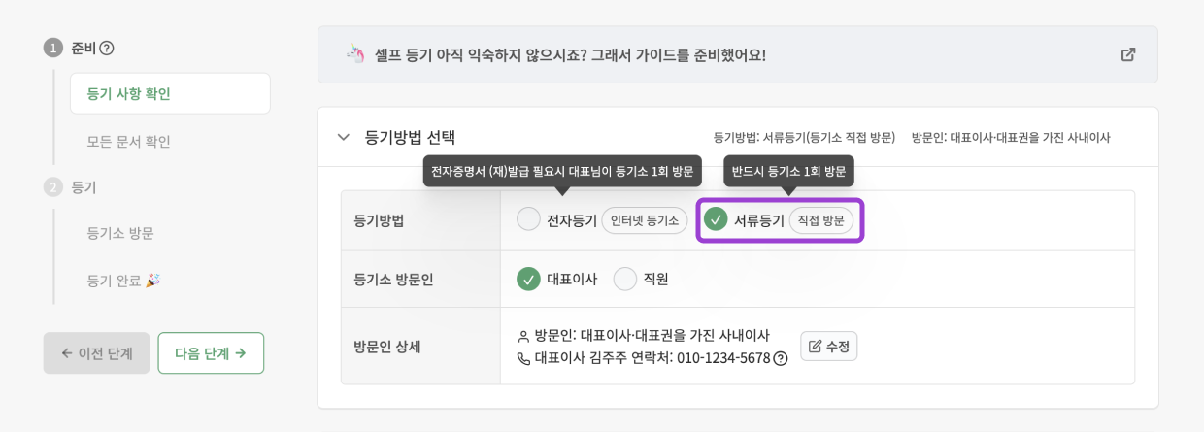Open the external link icon in guide banner

pos(1128,54)
